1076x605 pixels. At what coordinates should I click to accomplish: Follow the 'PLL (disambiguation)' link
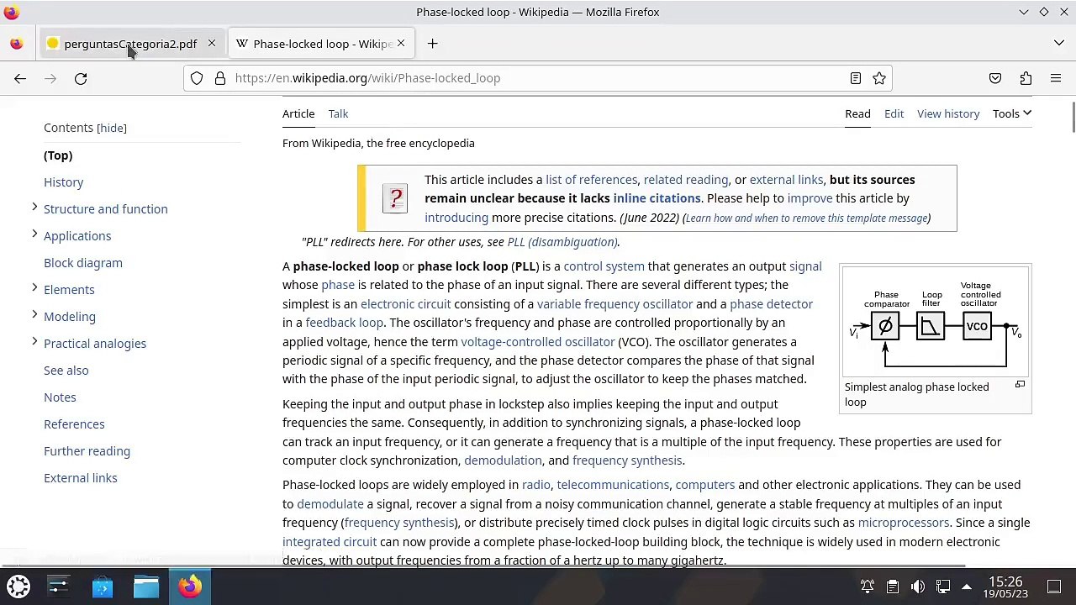562,242
